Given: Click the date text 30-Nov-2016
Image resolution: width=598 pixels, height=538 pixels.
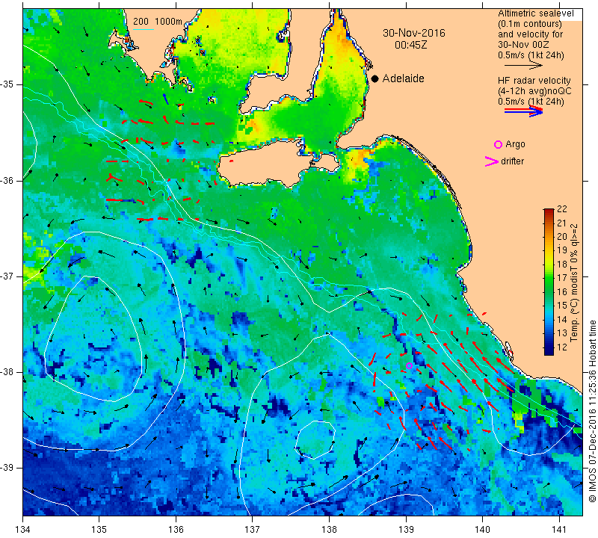Looking at the screenshot, I should pos(414,33).
